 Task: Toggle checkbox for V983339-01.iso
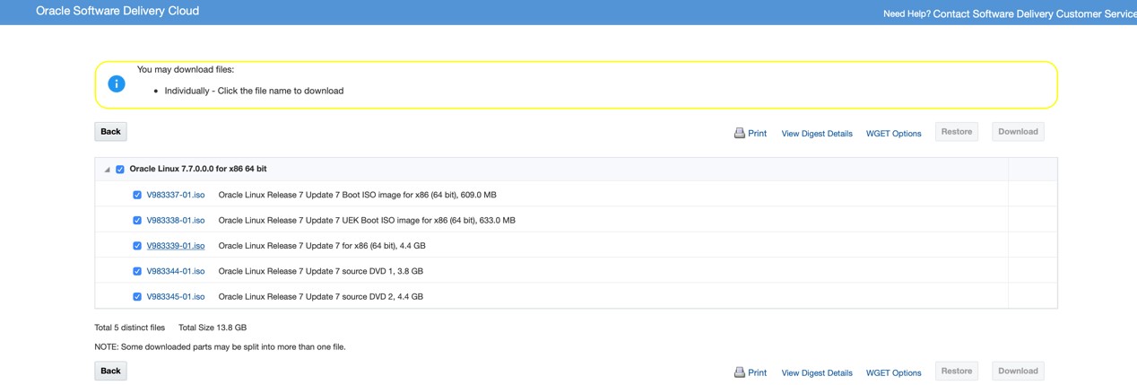(x=137, y=246)
